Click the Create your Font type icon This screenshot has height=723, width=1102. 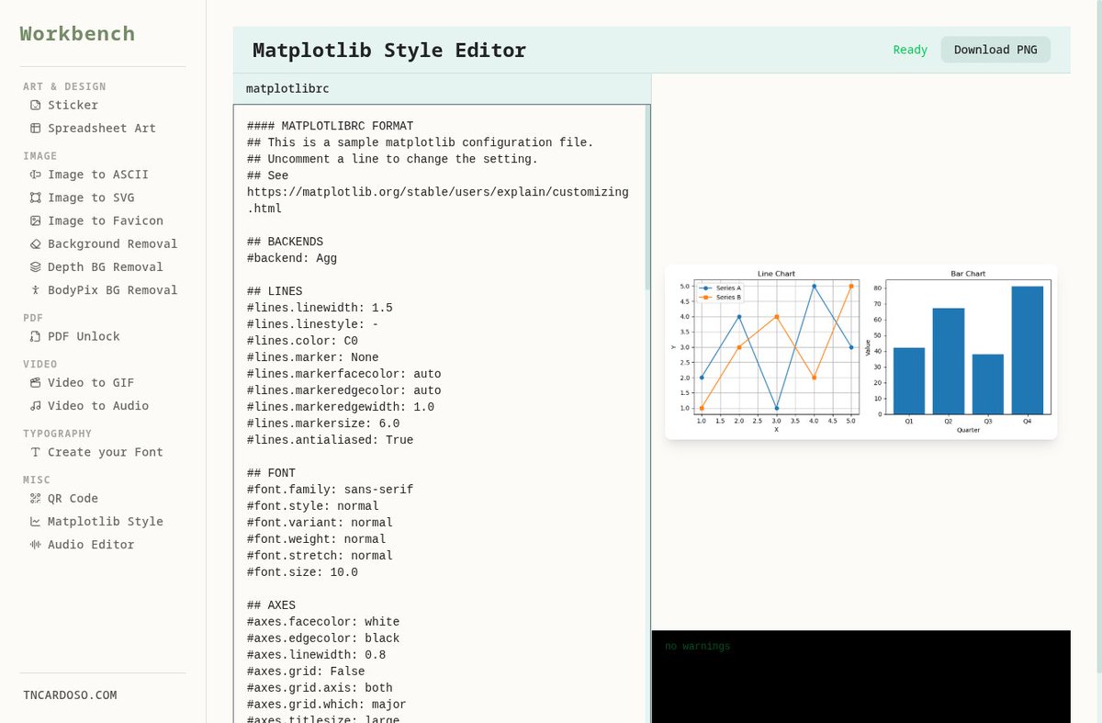(35, 452)
